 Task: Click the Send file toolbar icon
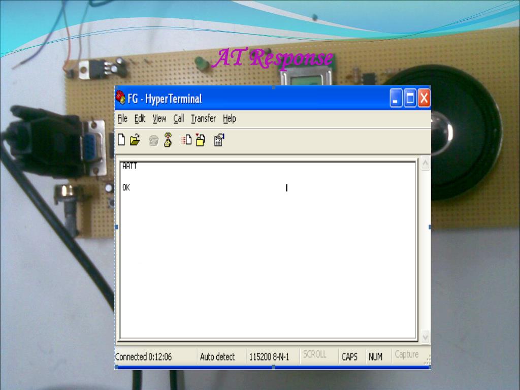point(186,140)
